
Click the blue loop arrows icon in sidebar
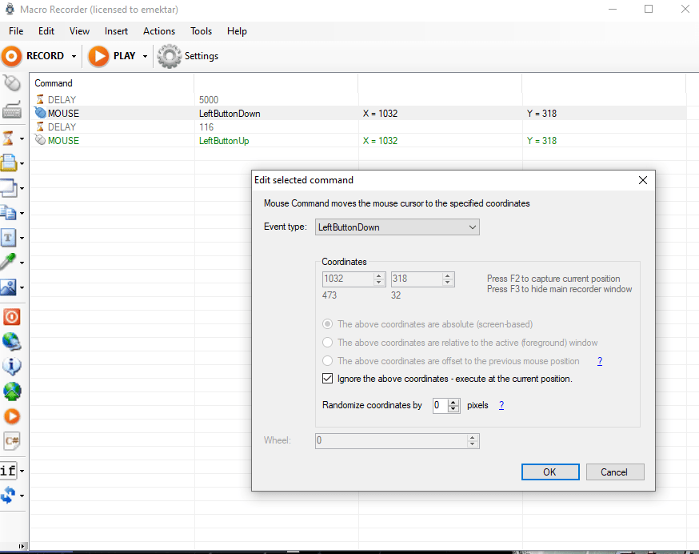click(x=8, y=496)
